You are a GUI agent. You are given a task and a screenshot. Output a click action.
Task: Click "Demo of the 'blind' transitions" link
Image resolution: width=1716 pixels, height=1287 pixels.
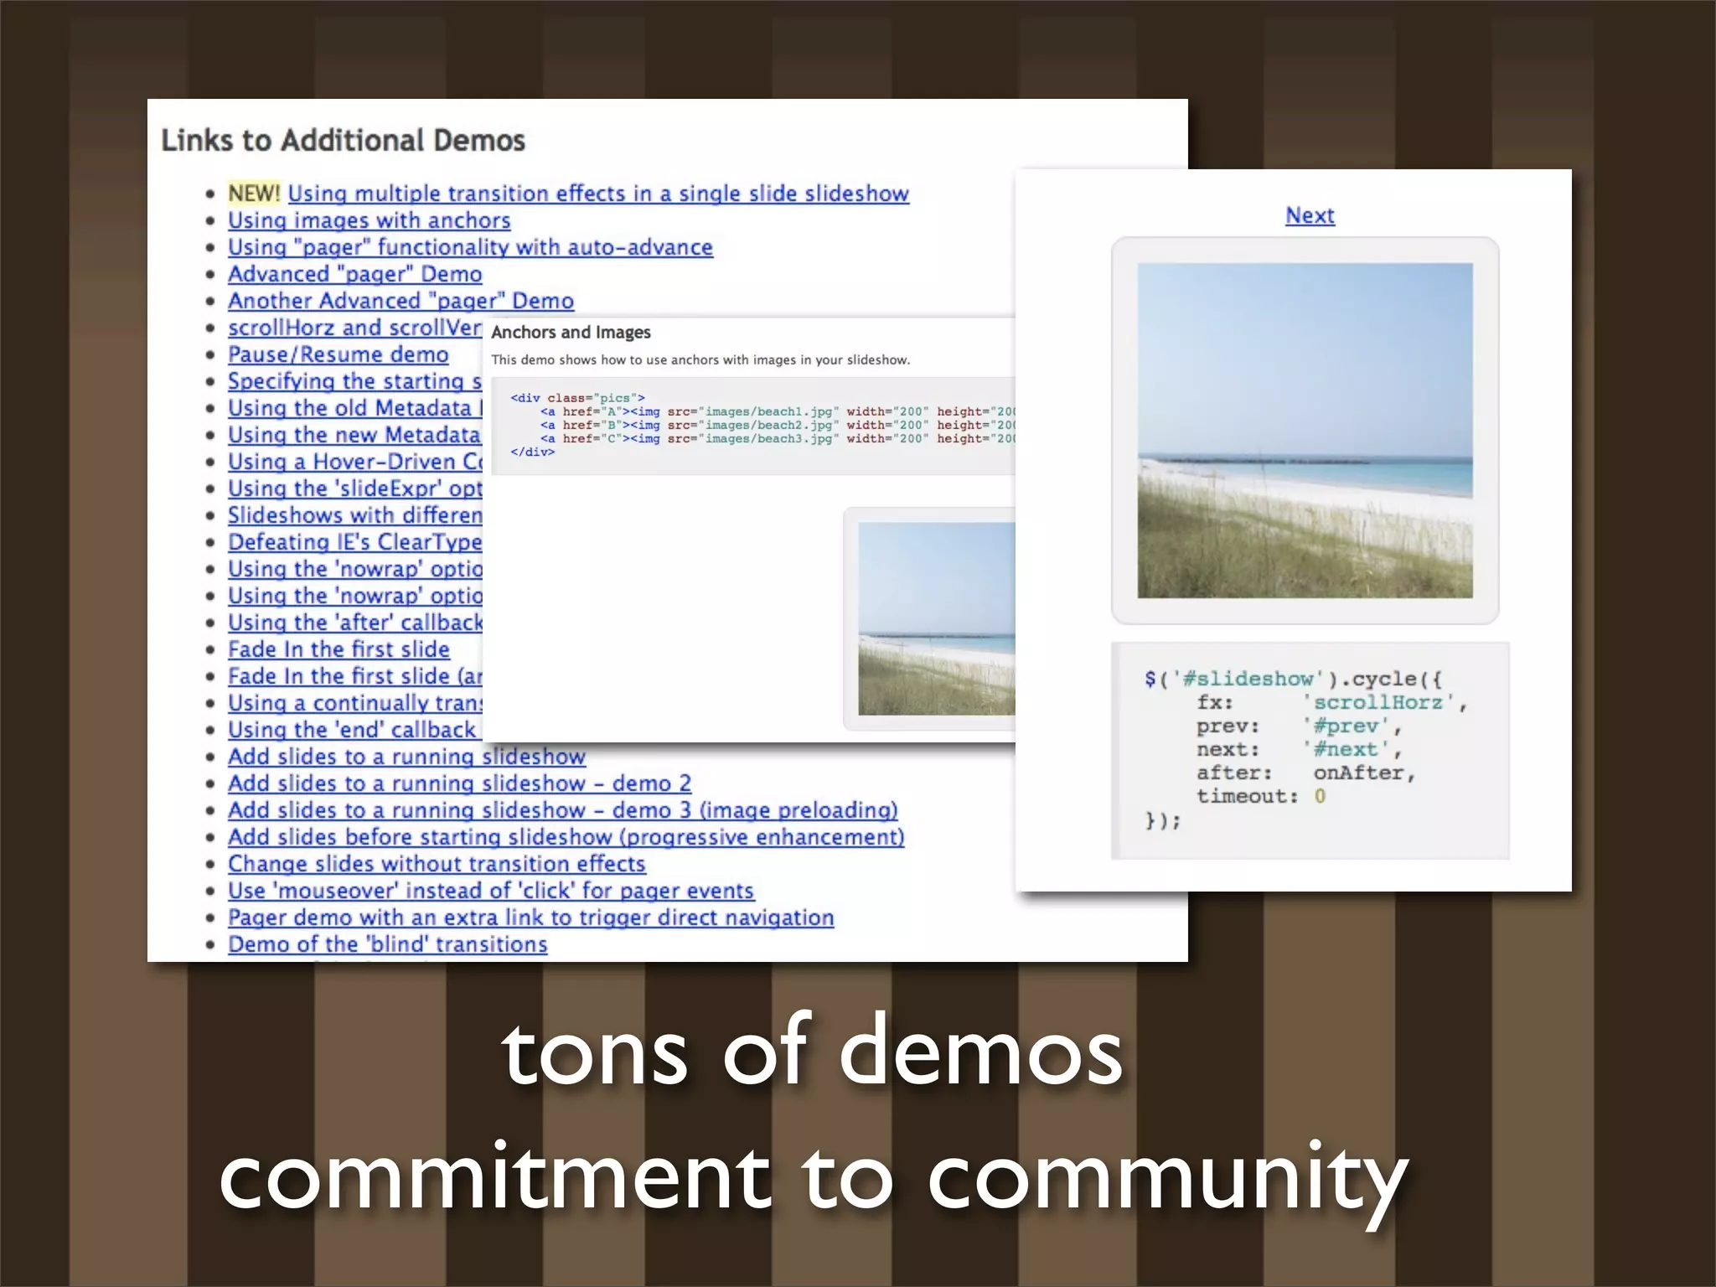[387, 944]
